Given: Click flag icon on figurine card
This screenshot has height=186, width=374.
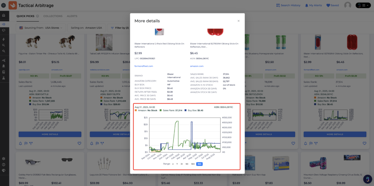Looking at the screenshot, I should (26, 143).
